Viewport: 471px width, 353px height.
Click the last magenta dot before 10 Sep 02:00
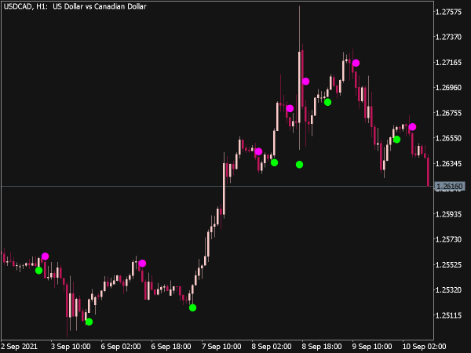tap(412, 127)
